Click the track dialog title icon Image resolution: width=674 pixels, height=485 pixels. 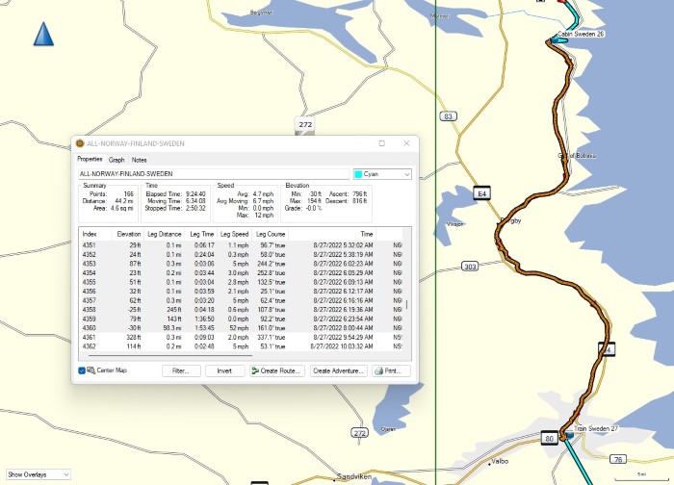[x=80, y=143]
